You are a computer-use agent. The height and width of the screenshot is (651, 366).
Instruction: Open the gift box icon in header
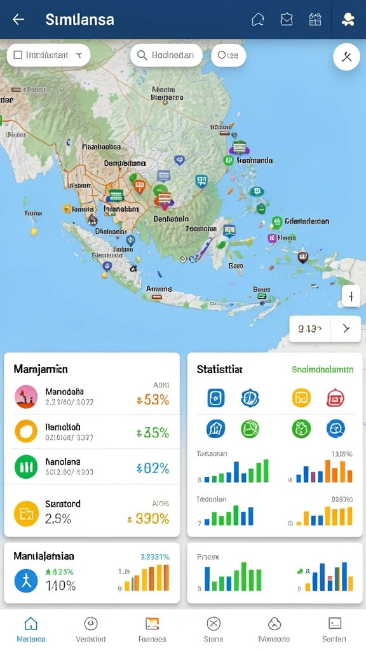click(x=315, y=19)
